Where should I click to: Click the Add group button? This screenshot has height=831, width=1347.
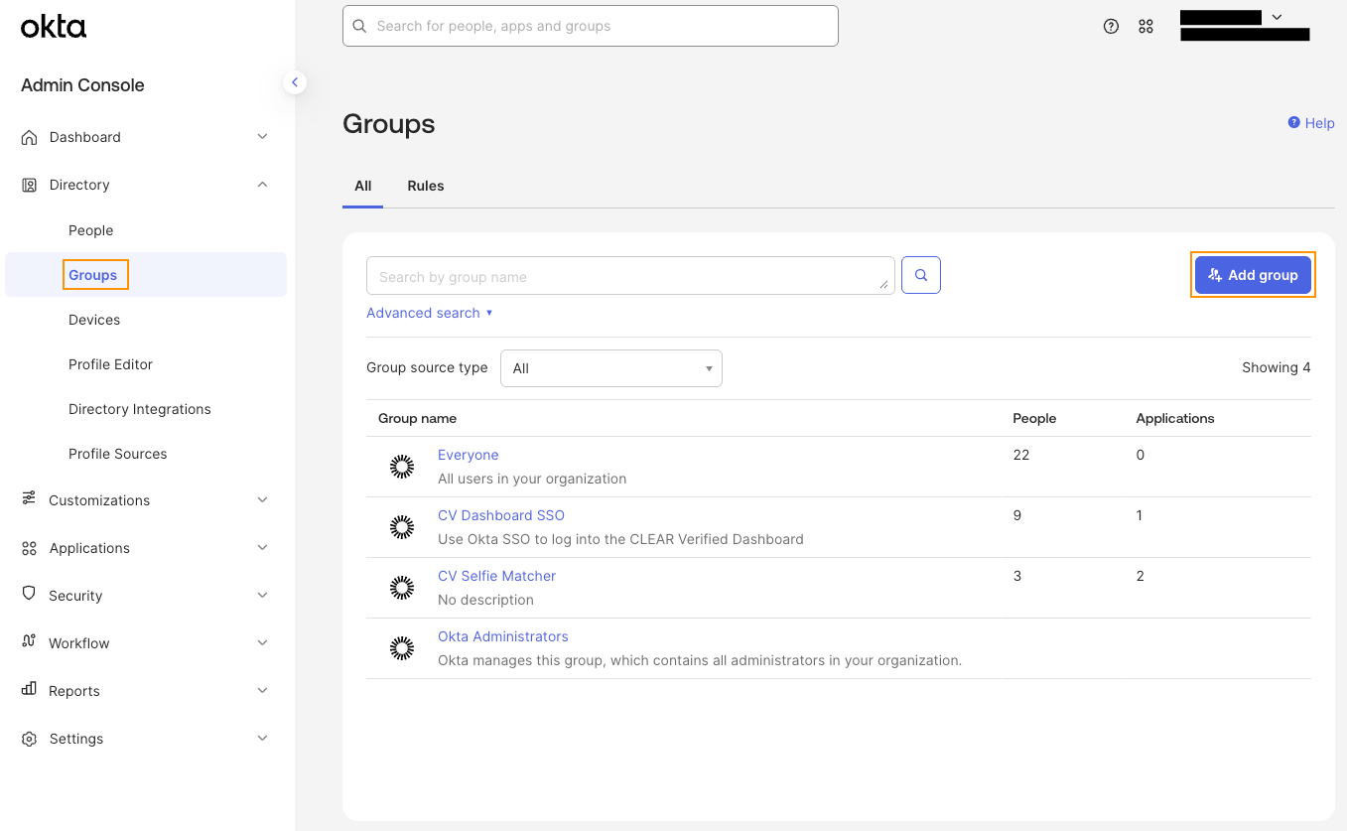(1253, 275)
